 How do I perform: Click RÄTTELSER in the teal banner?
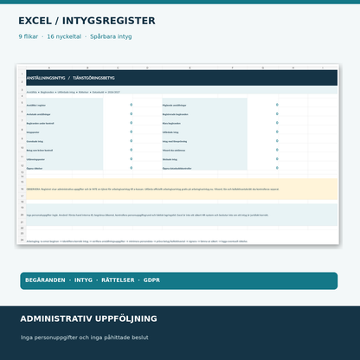[x=118, y=280]
